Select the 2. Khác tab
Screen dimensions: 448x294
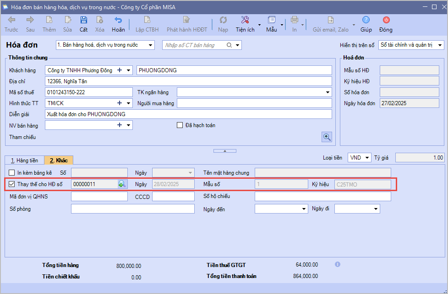[59, 160]
